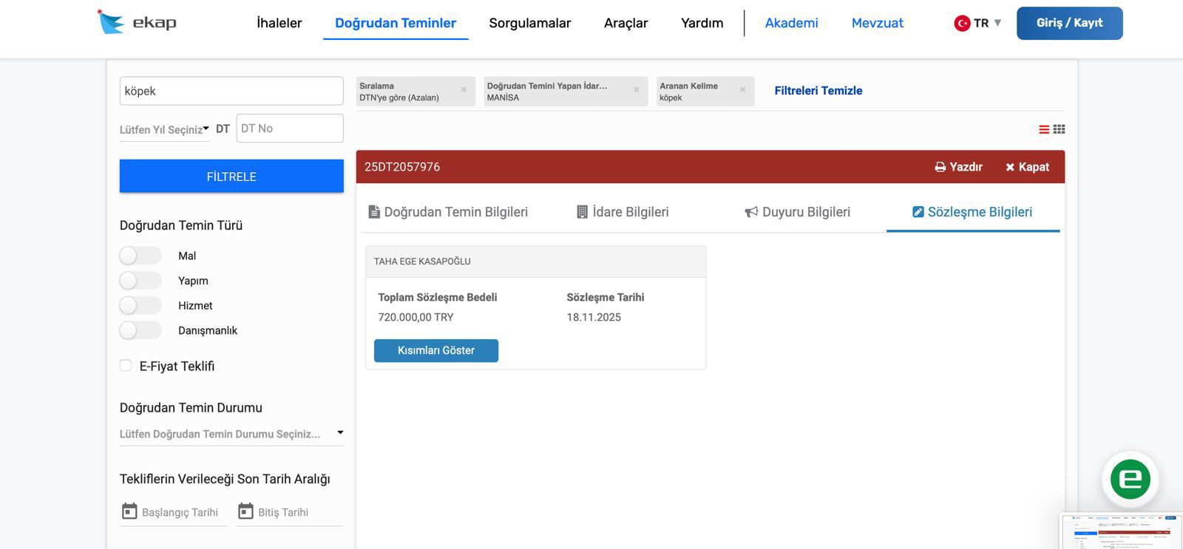Expand Doğrudan Temin Durumu dropdown
Screen dimensions: 1183x549
[x=231, y=434]
